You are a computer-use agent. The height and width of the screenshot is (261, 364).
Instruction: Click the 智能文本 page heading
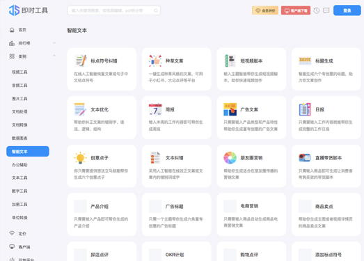tap(77, 31)
